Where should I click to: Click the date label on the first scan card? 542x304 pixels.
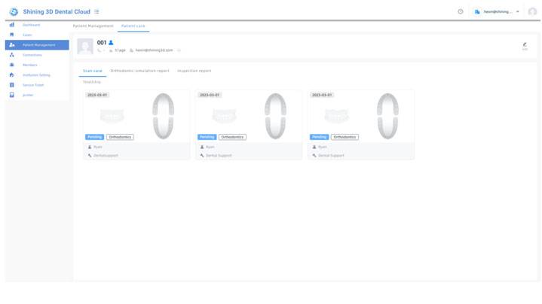coord(97,95)
